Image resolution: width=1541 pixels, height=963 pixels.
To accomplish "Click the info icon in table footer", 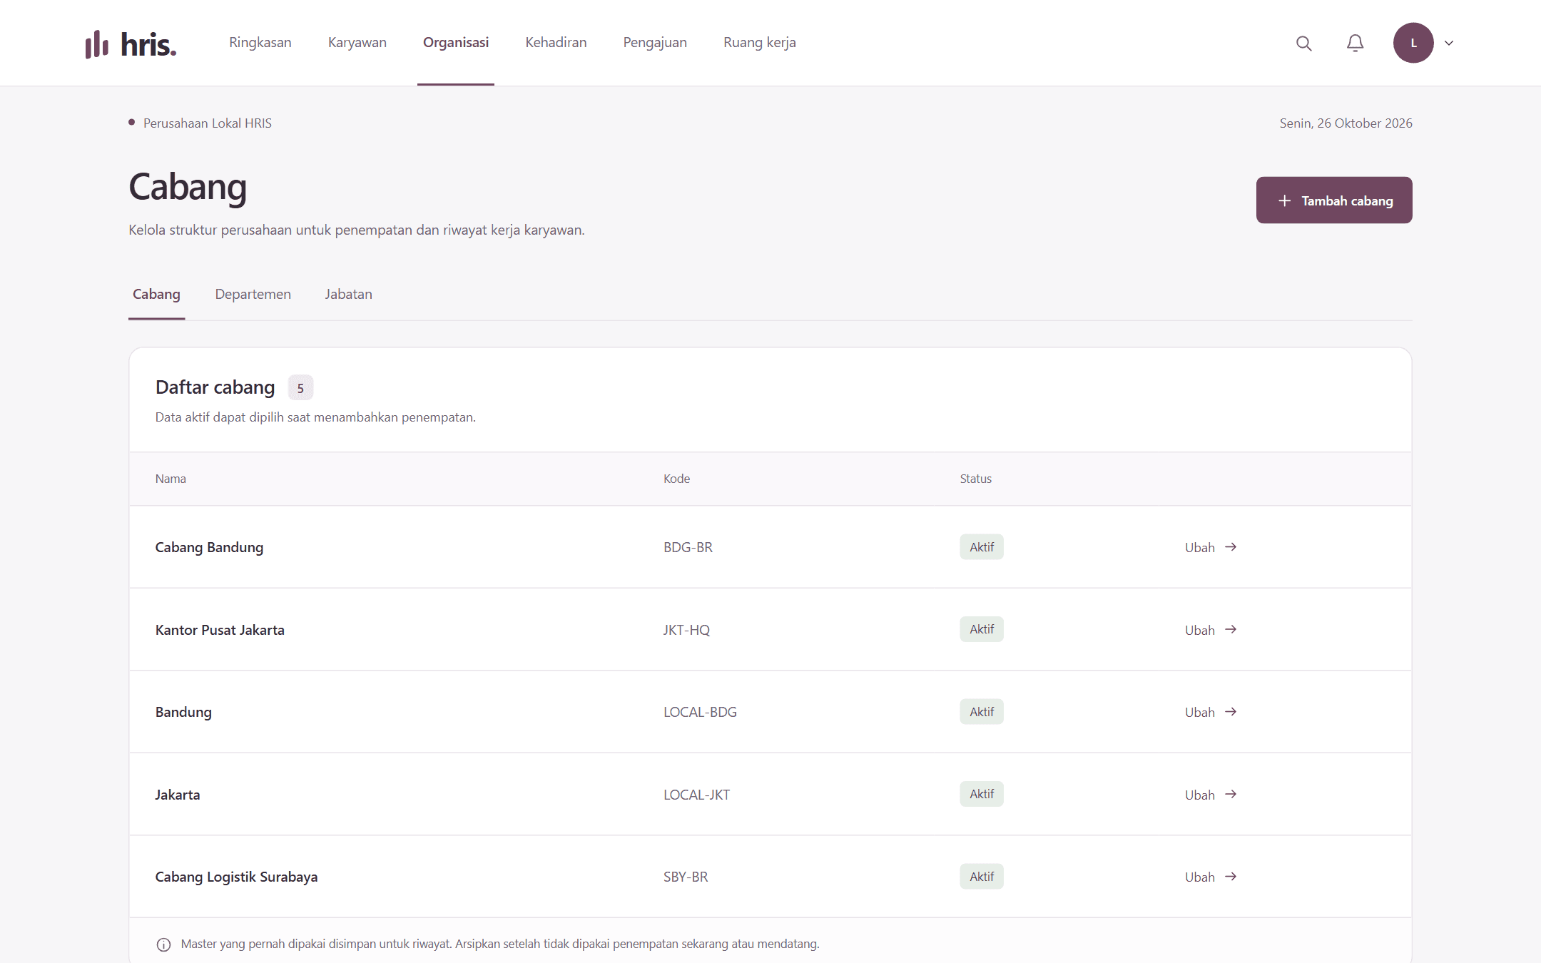I will (163, 944).
